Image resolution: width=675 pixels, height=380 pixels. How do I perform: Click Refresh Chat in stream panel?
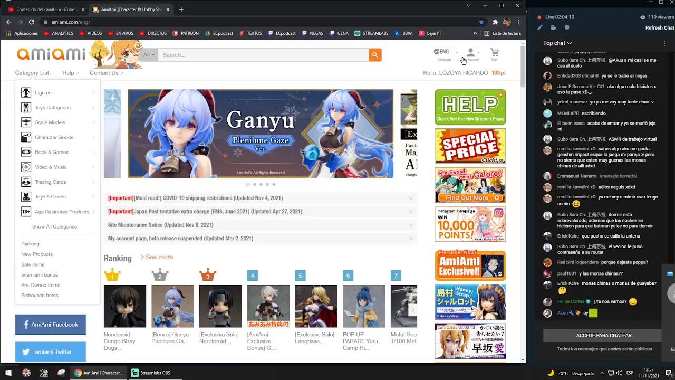pyautogui.click(x=660, y=28)
